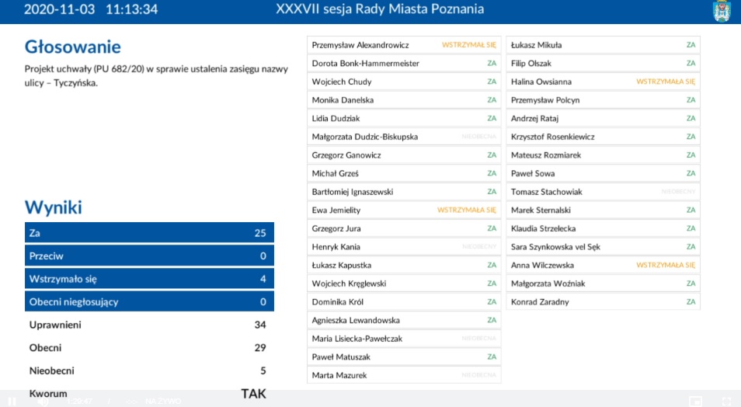
Task: Click the NA ŻYWO live indicator
Action: click(x=163, y=401)
